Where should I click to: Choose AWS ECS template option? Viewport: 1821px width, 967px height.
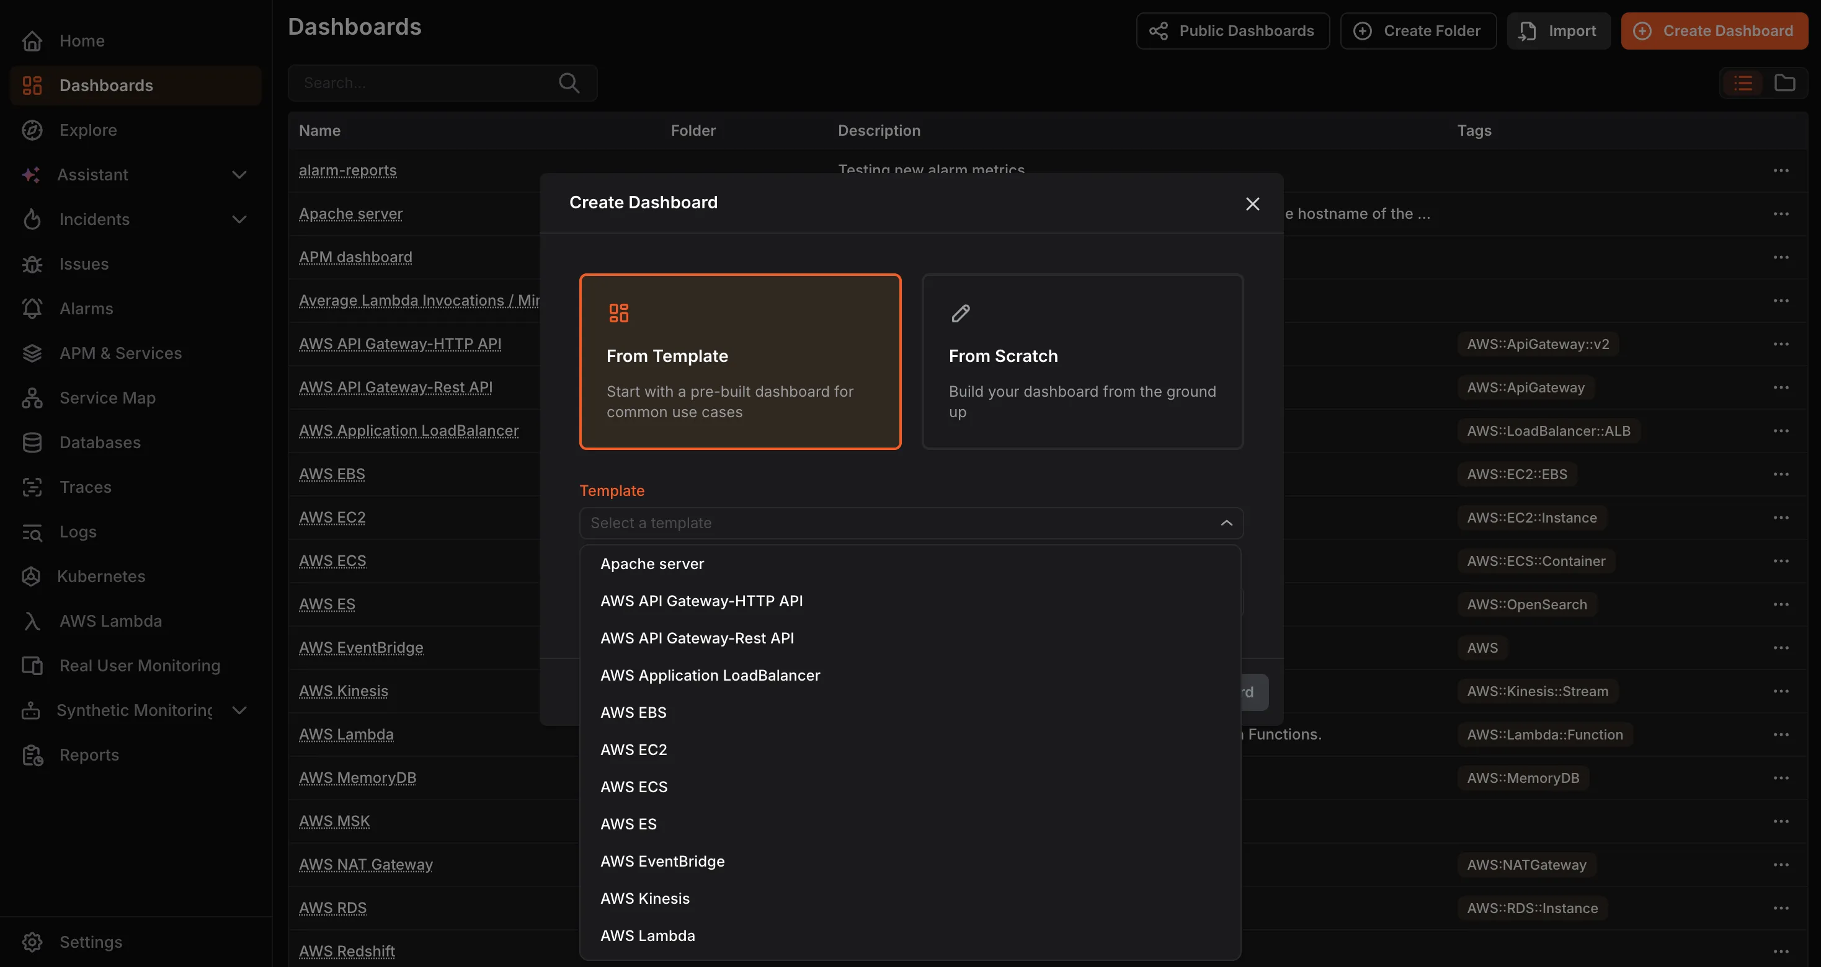point(910,787)
